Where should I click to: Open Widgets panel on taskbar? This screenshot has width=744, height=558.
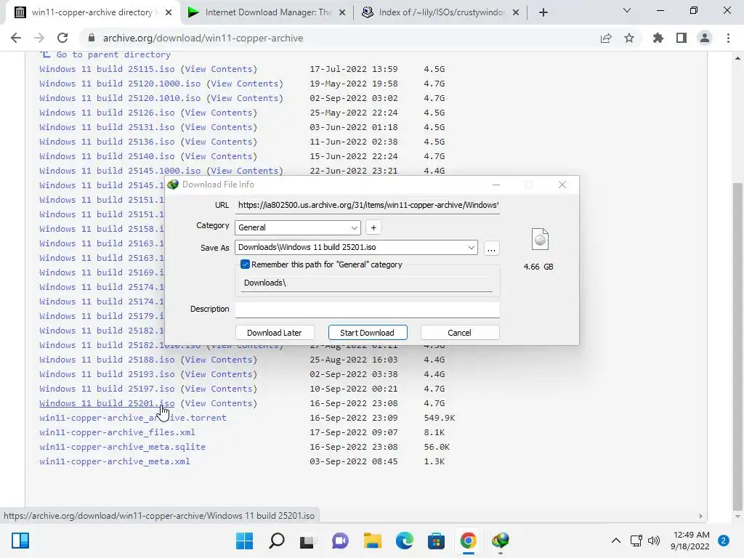coord(20,541)
